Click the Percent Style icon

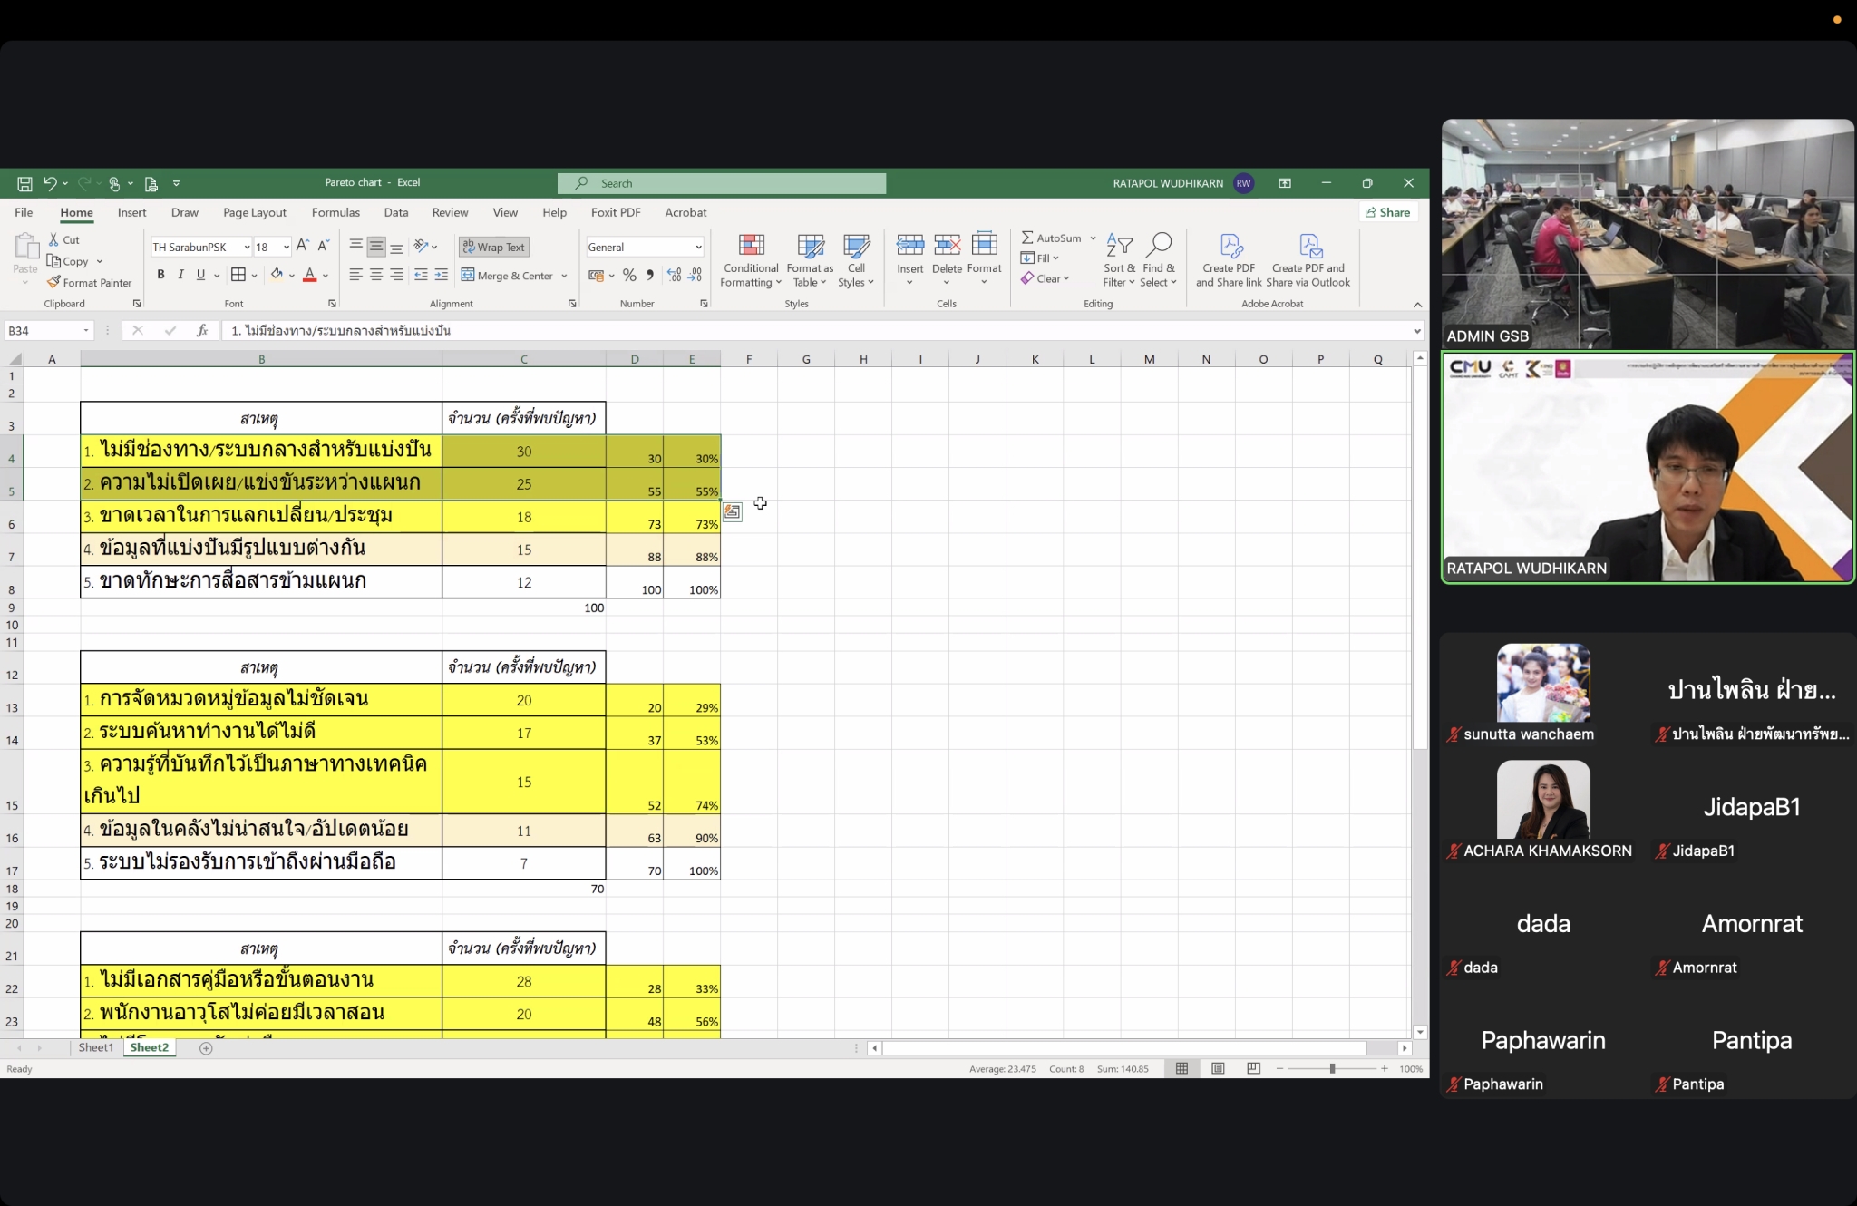point(629,276)
